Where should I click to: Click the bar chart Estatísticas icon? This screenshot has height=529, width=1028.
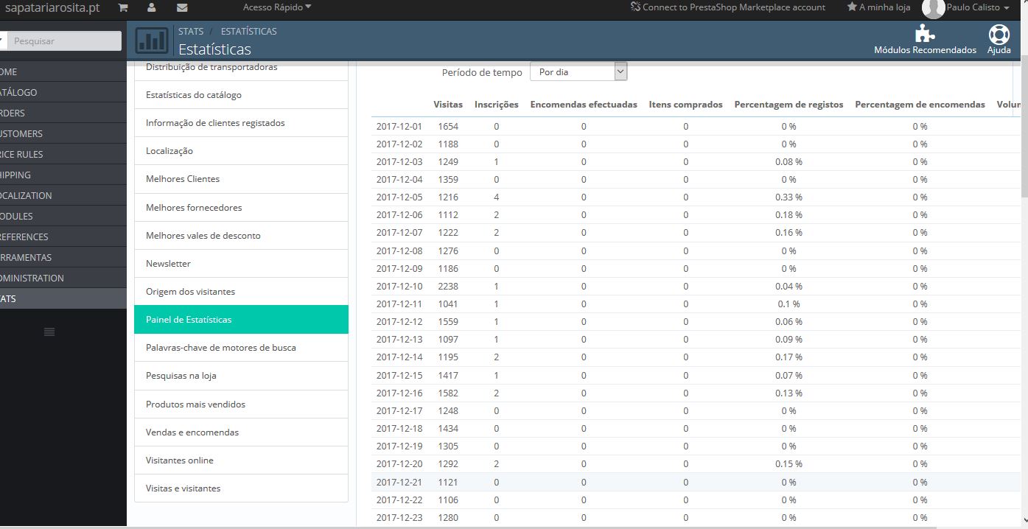pos(152,41)
